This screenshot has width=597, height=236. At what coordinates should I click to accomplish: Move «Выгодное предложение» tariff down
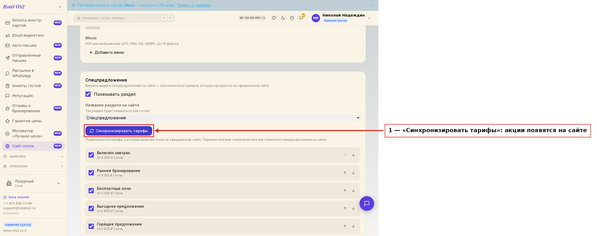click(x=353, y=208)
